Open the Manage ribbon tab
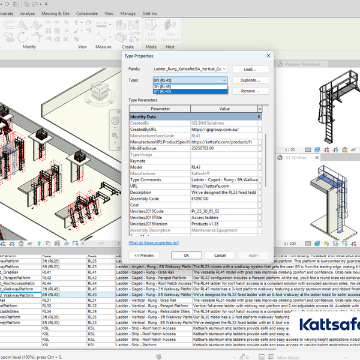 pyautogui.click(x=128, y=14)
